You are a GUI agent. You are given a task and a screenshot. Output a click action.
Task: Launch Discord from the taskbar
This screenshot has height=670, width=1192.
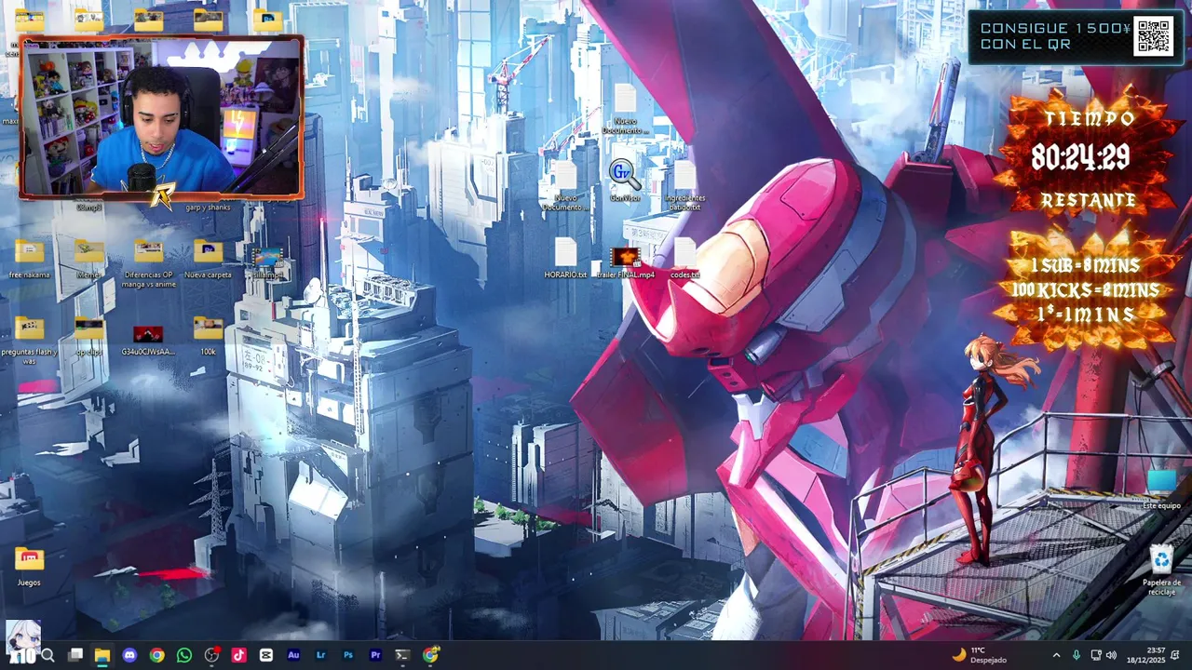point(129,655)
